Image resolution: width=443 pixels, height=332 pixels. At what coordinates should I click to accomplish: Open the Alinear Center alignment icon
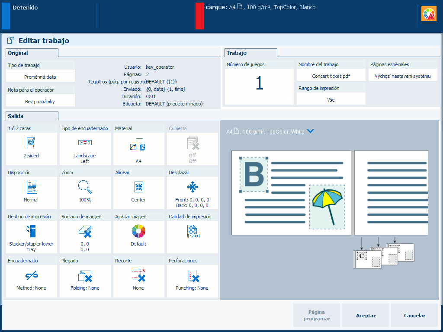(x=139, y=187)
